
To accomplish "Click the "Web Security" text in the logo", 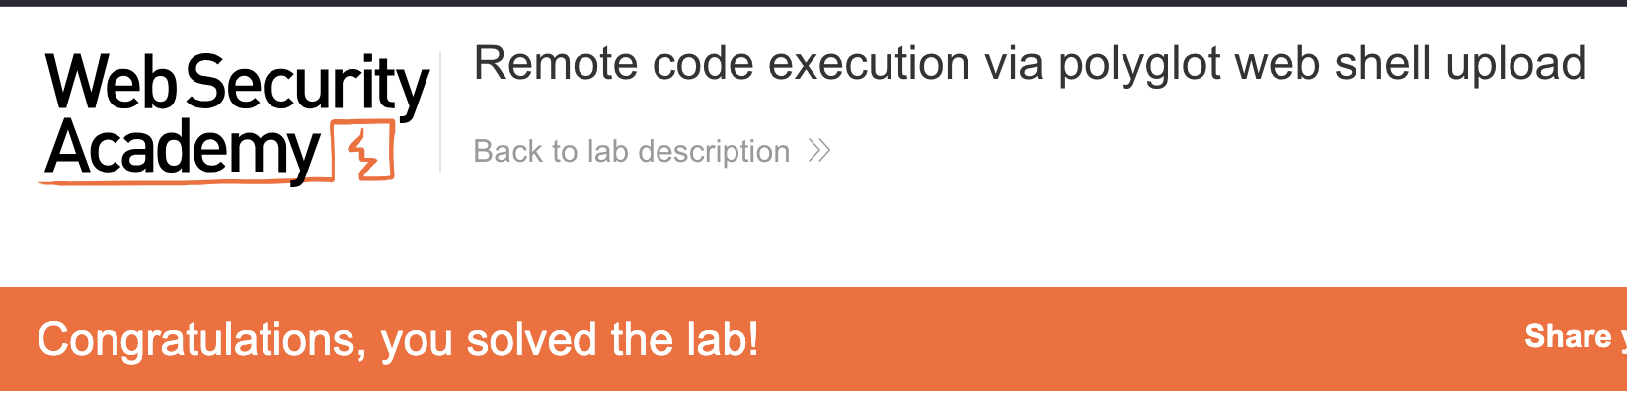I will (237, 83).
